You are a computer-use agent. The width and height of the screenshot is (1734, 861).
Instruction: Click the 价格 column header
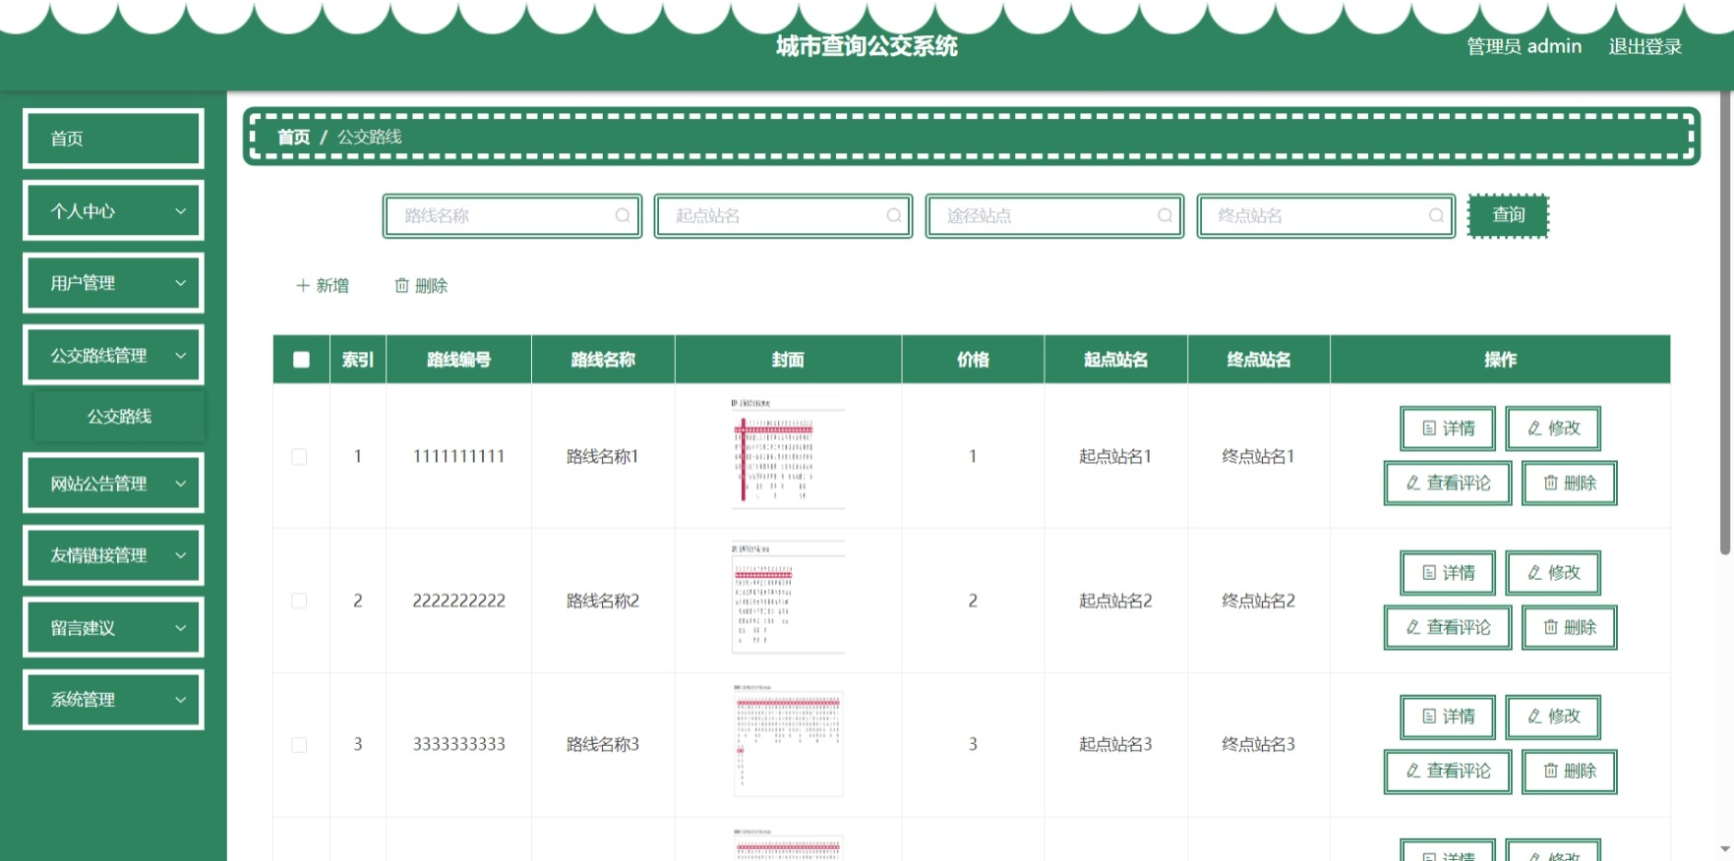tap(973, 360)
